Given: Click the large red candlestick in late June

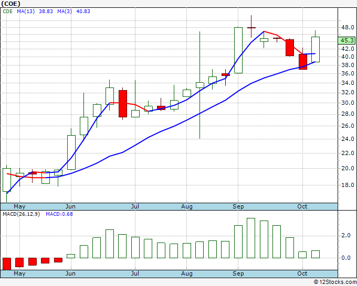Looking at the screenshot, I should coord(123,104).
